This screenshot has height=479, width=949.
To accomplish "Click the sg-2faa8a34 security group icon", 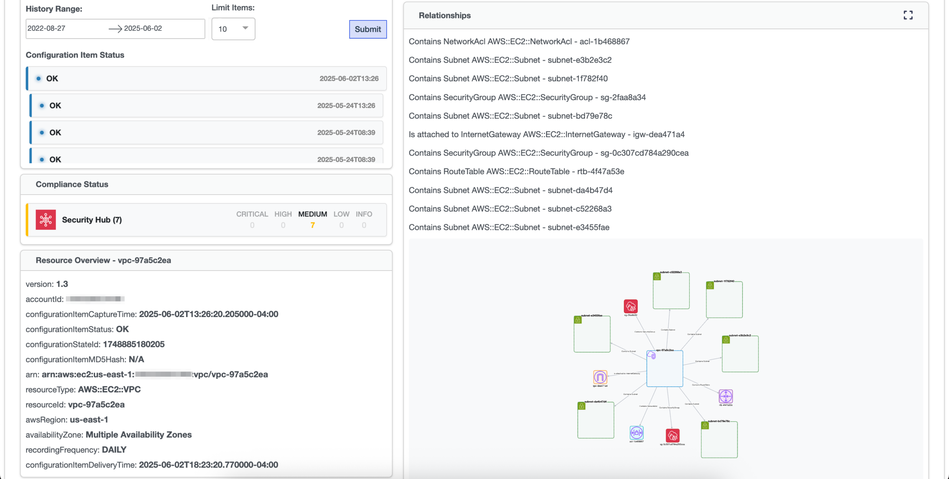I will 631,306.
